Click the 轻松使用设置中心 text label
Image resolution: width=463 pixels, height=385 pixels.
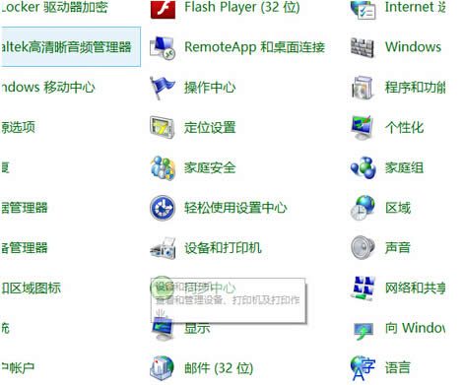pos(235,208)
